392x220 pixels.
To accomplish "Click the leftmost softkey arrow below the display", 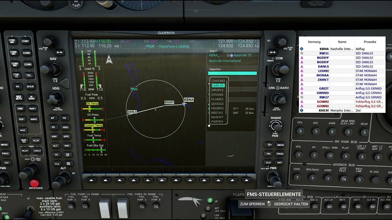I will point(91,180).
